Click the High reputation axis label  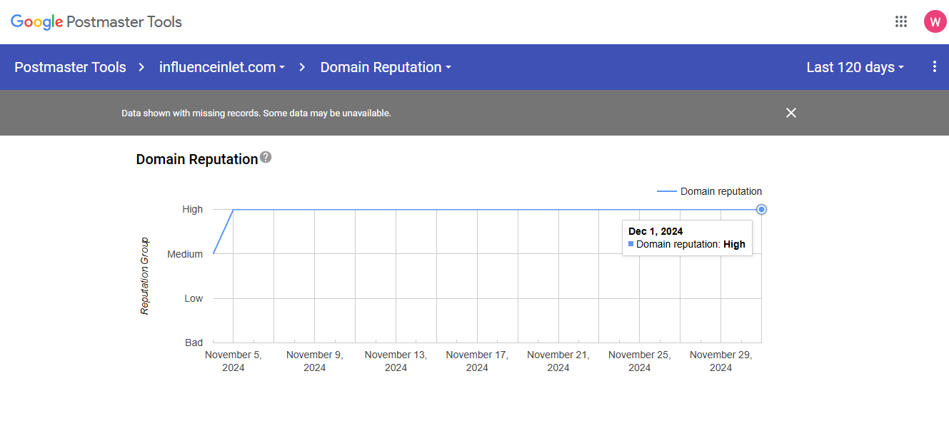pyautogui.click(x=193, y=209)
